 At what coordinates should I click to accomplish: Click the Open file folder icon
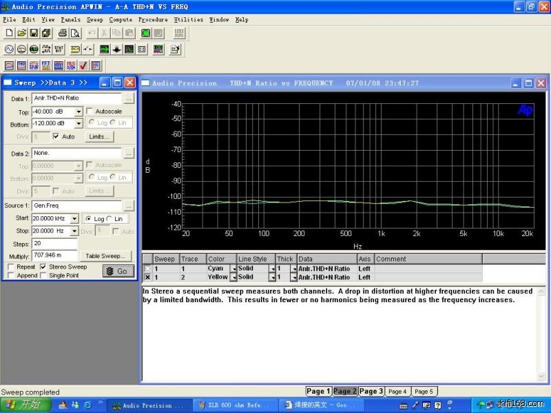pos(21,33)
